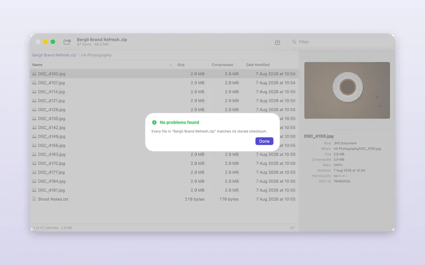Click JPG Document kind value
425x265 pixels.
point(345,143)
